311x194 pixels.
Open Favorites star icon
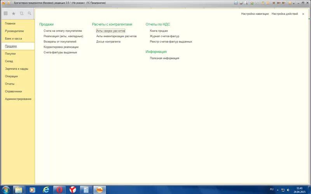pos(14,13)
